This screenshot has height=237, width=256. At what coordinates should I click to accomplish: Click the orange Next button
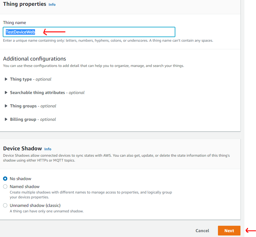[x=229, y=231]
